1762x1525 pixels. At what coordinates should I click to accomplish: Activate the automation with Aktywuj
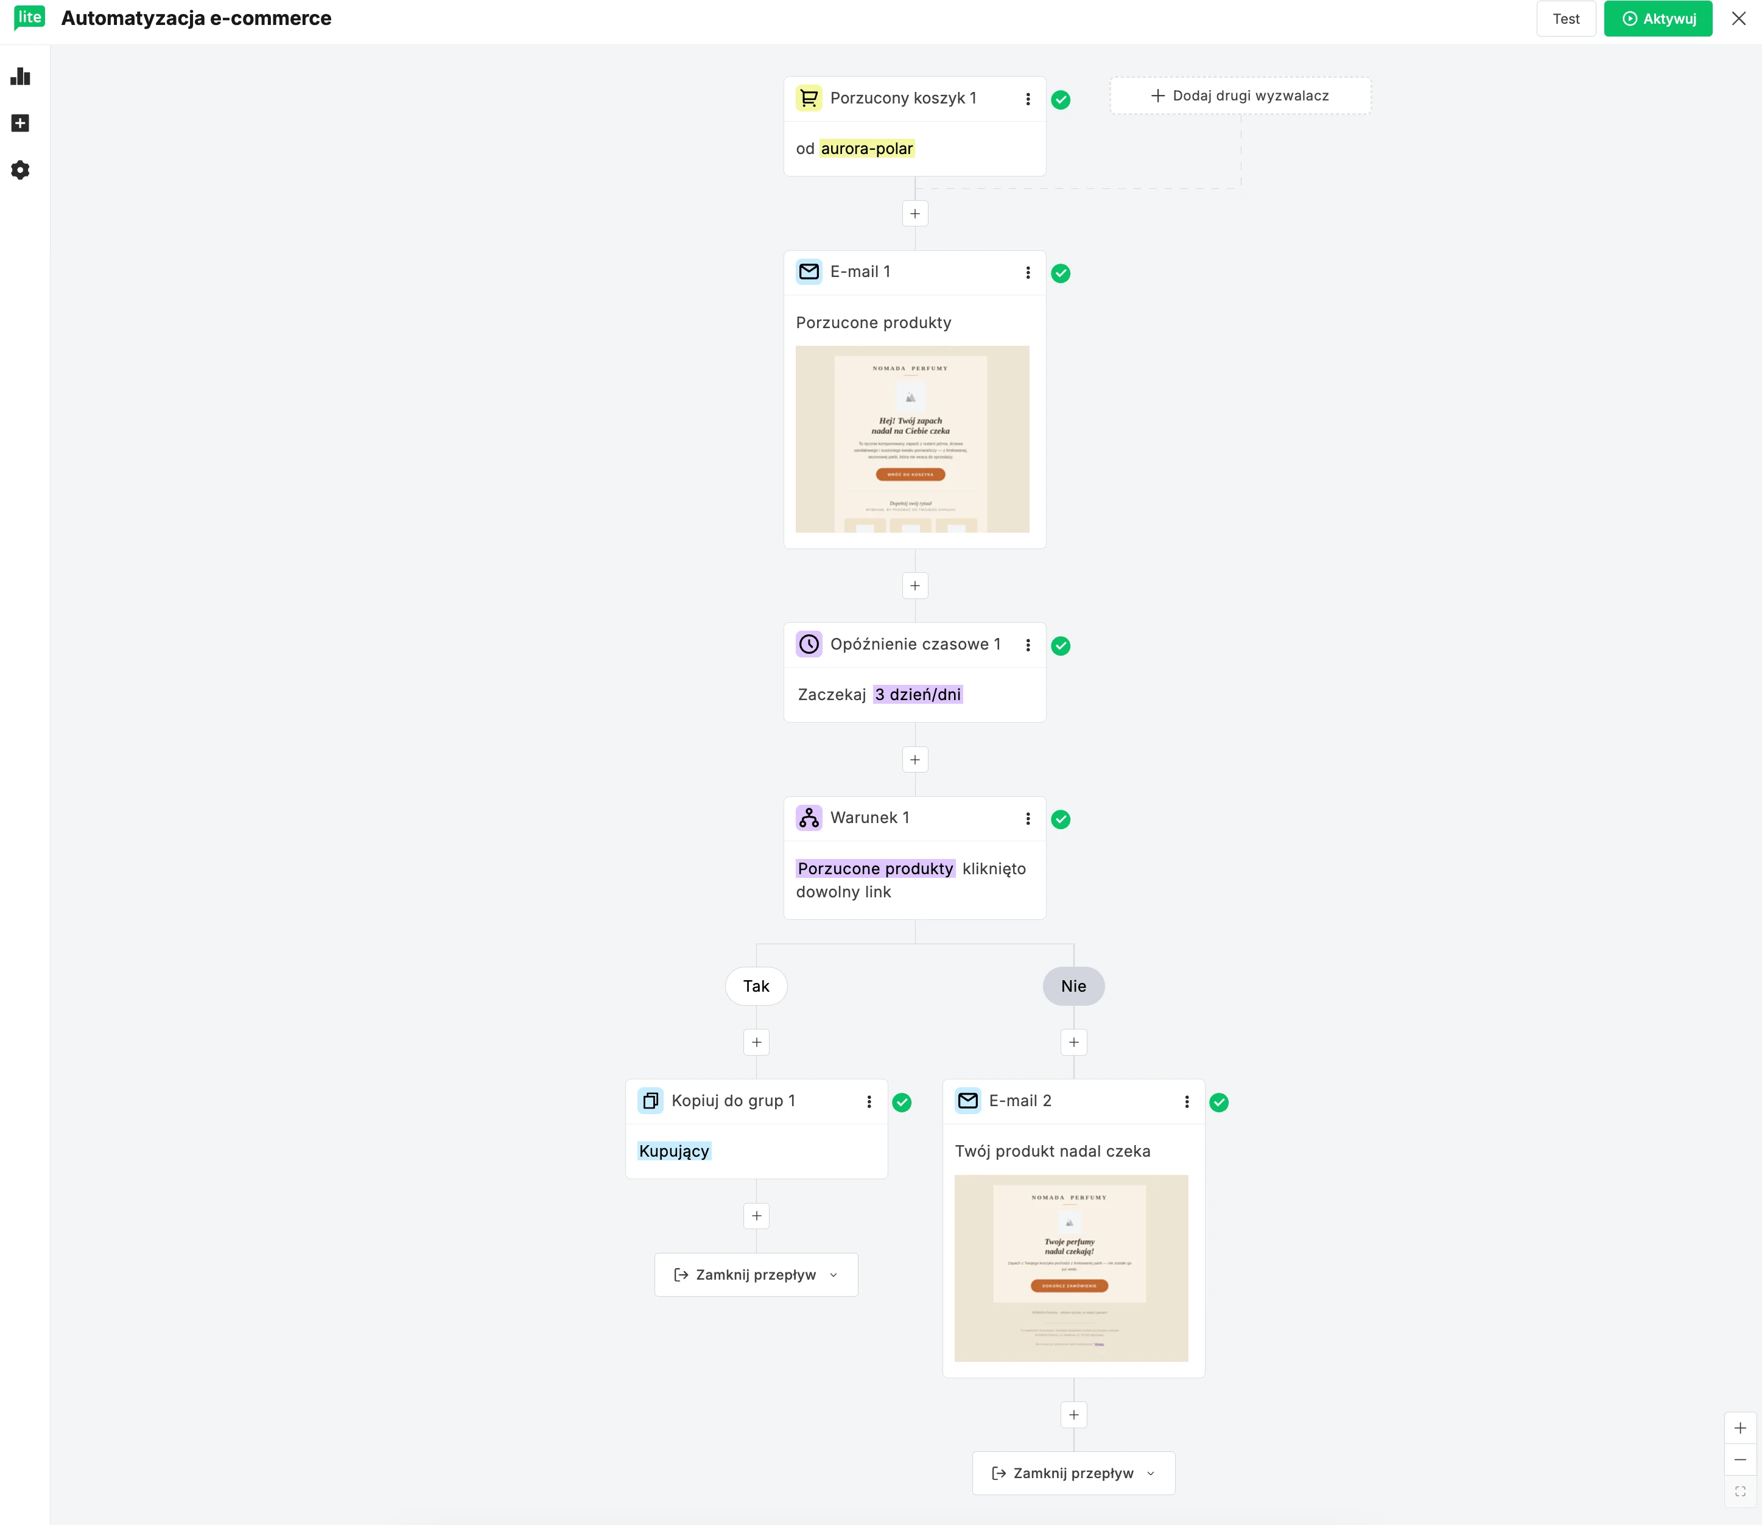coord(1658,19)
